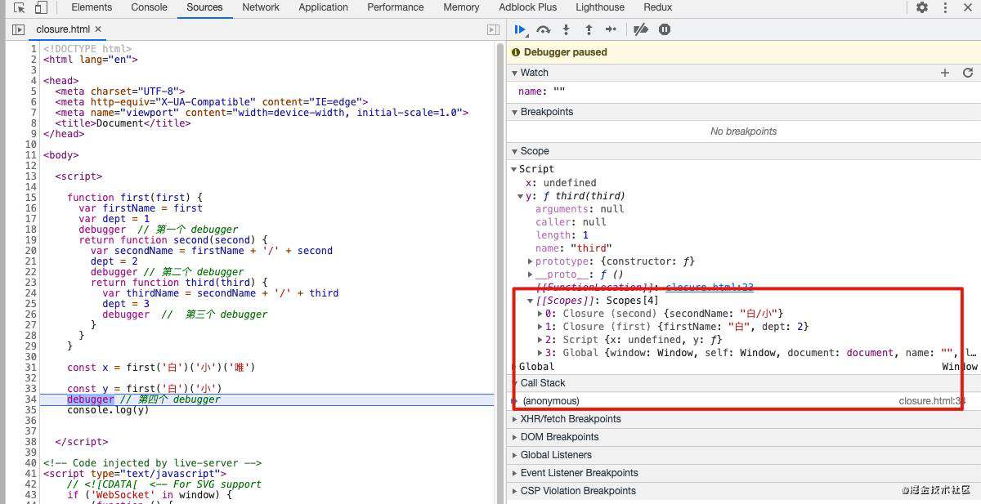Activate the inspect element picker icon
981x504 pixels.
pos(19,7)
